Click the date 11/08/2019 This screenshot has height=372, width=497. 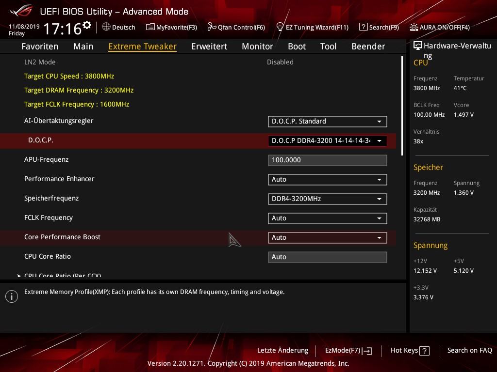[x=24, y=27]
